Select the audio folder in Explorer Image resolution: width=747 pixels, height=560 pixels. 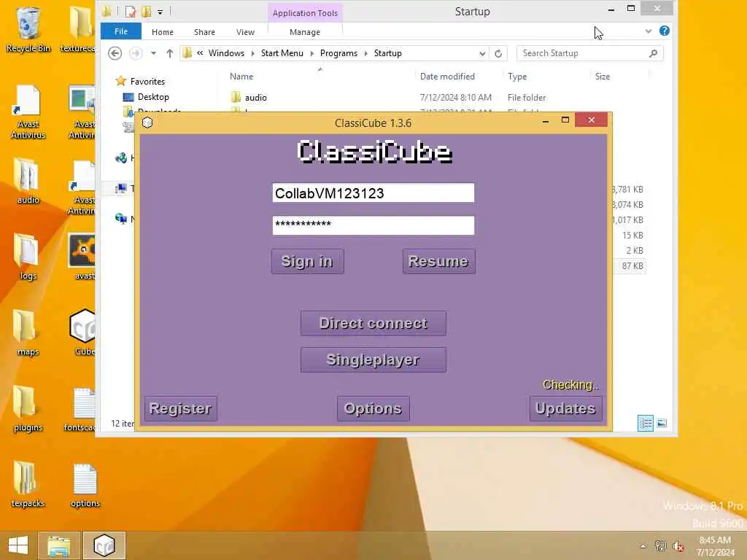point(256,98)
